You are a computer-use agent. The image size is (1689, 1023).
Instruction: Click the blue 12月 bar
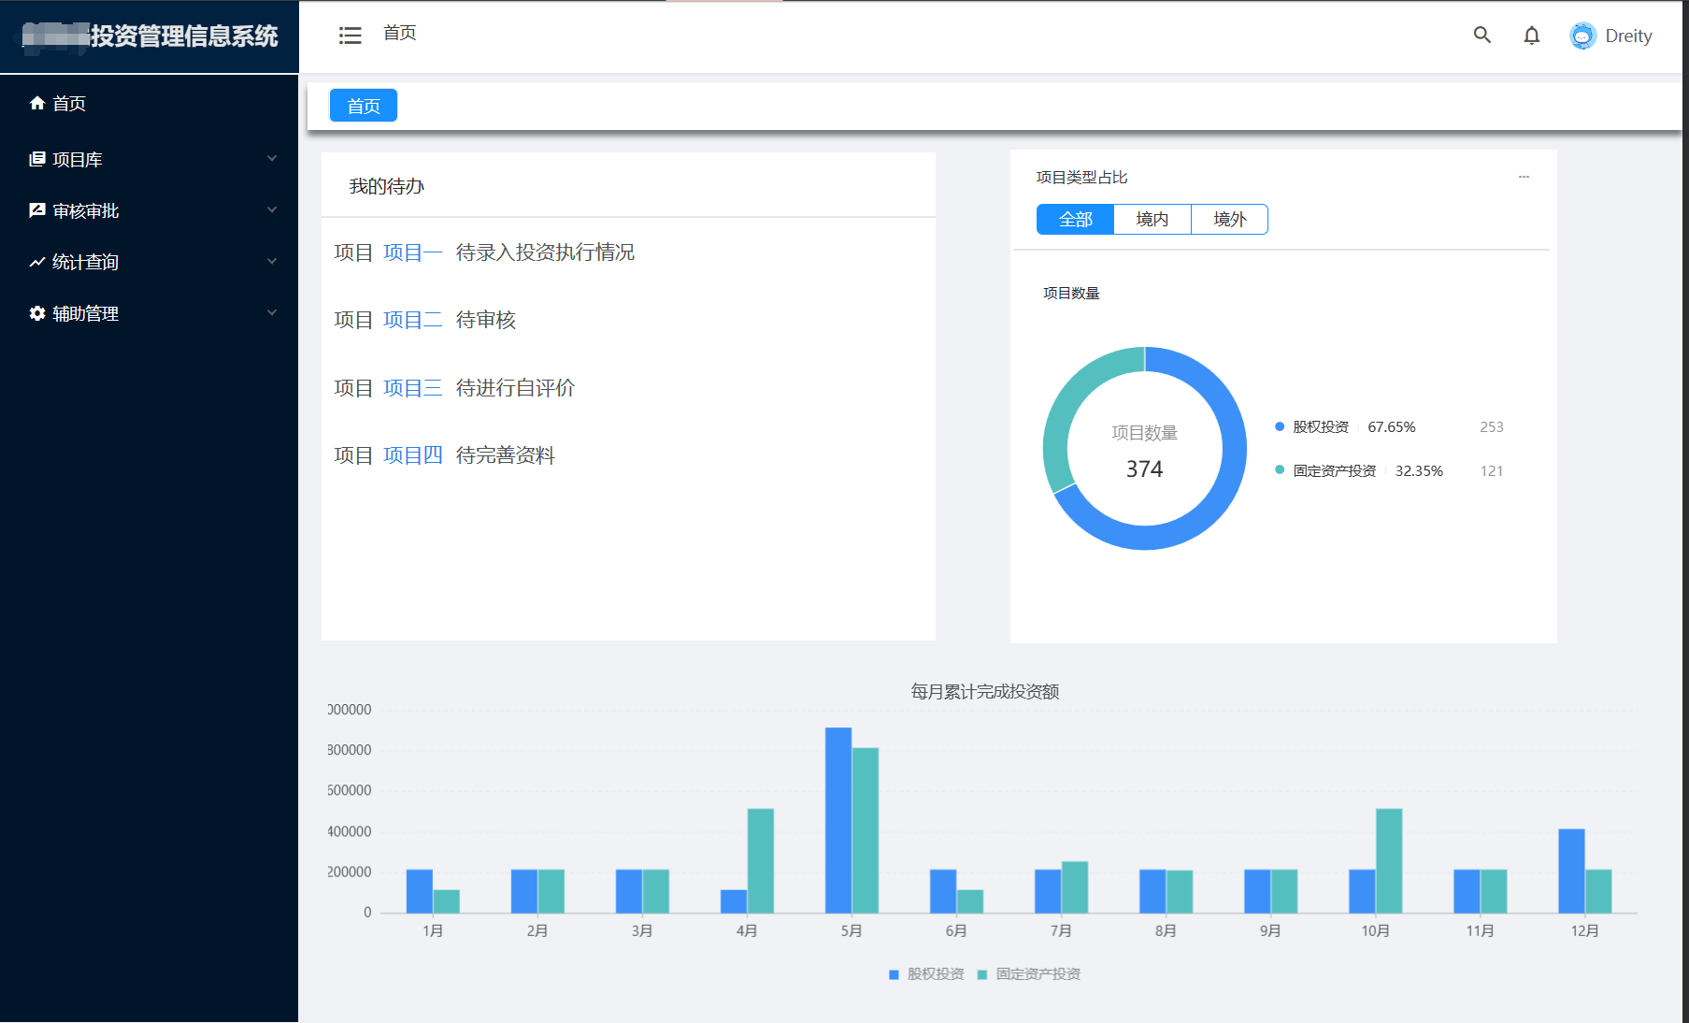click(1571, 871)
